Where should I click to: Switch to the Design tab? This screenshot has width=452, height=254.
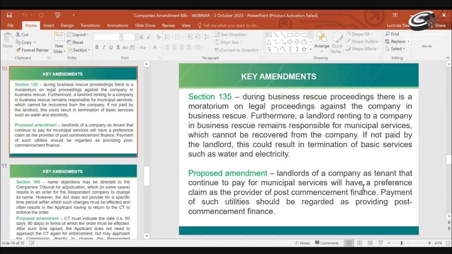(x=67, y=25)
